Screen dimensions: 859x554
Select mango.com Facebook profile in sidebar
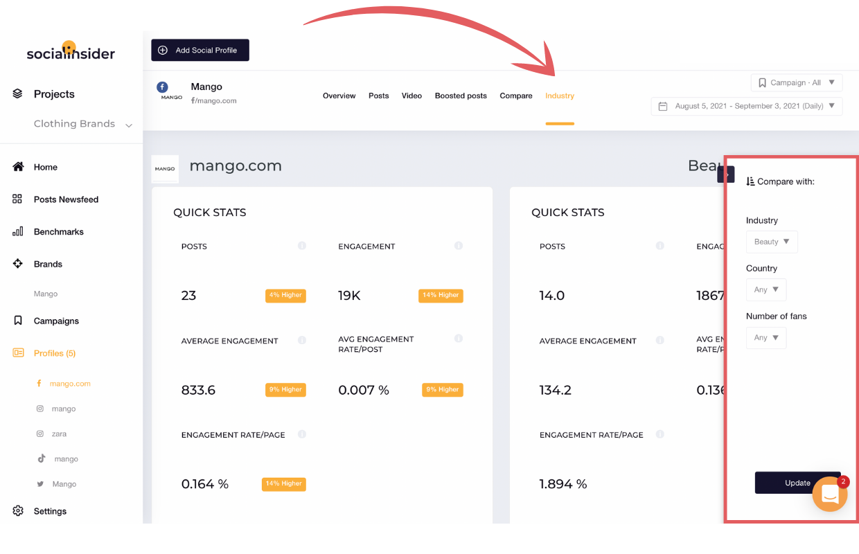pos(70,384)
